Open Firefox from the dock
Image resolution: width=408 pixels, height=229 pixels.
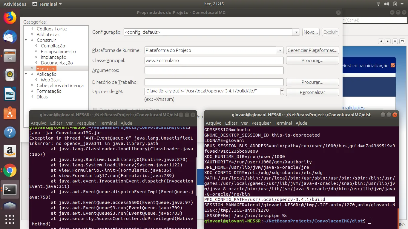(x=10, y=18)
